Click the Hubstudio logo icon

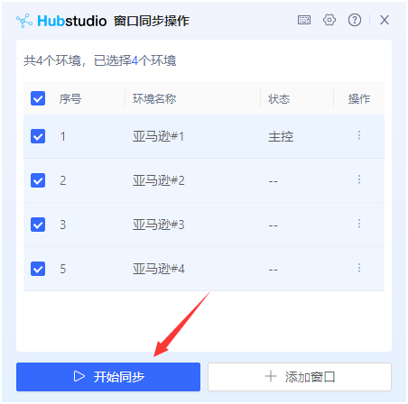click(24, 21)
